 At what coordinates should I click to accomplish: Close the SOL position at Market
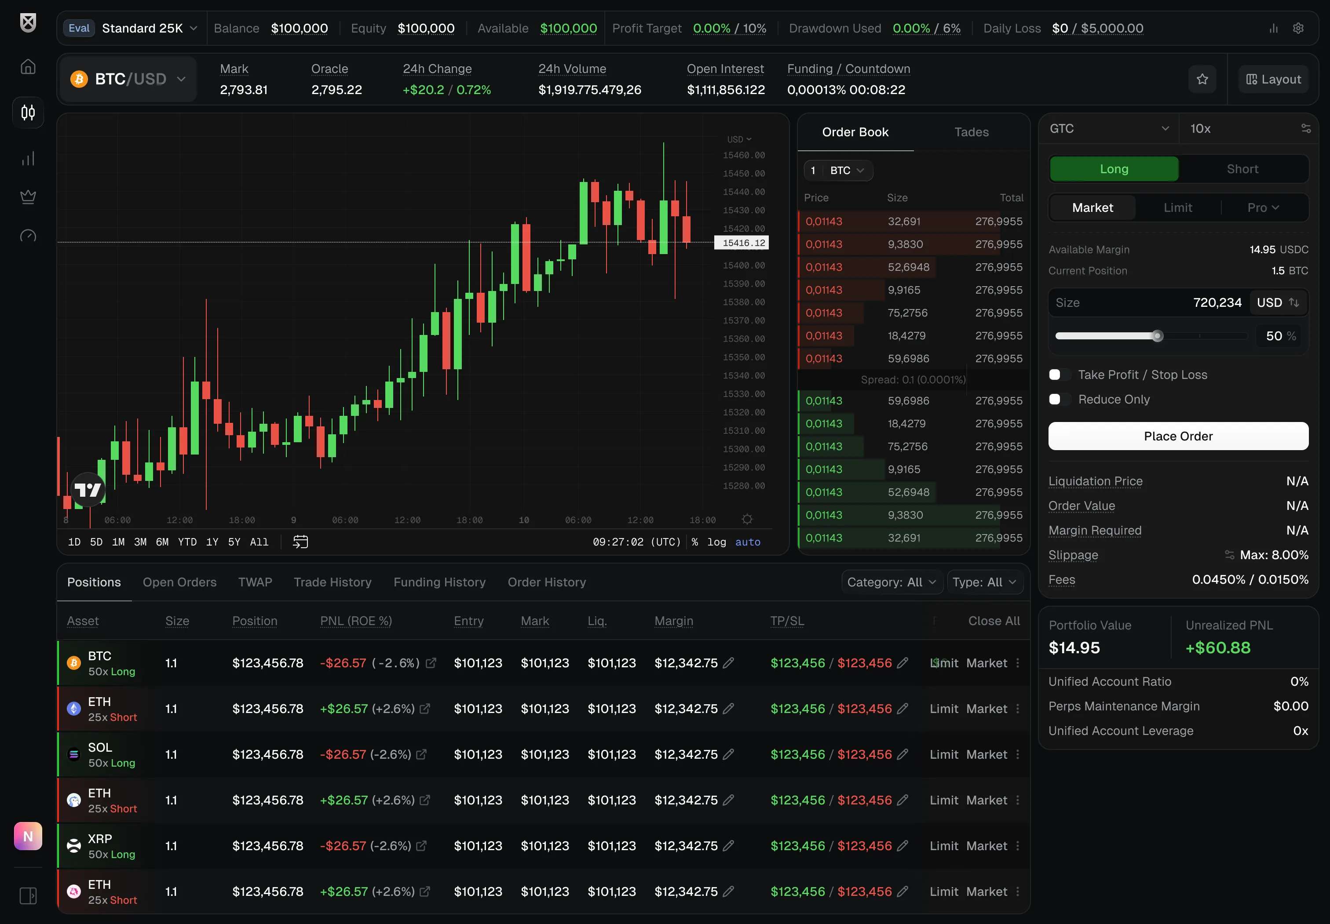pyautogui.click(x=986, y=754)
